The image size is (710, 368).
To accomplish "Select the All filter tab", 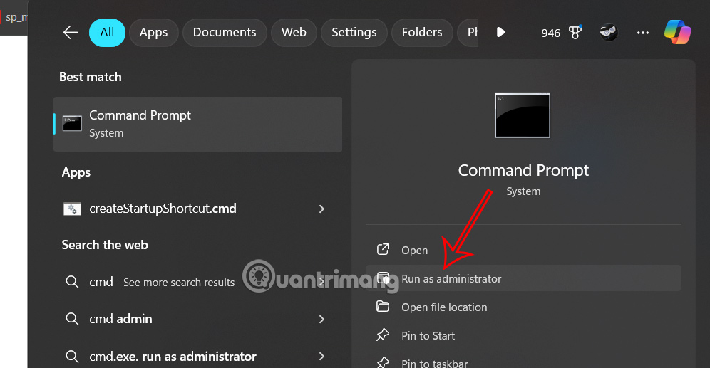I will coord(107,33).
